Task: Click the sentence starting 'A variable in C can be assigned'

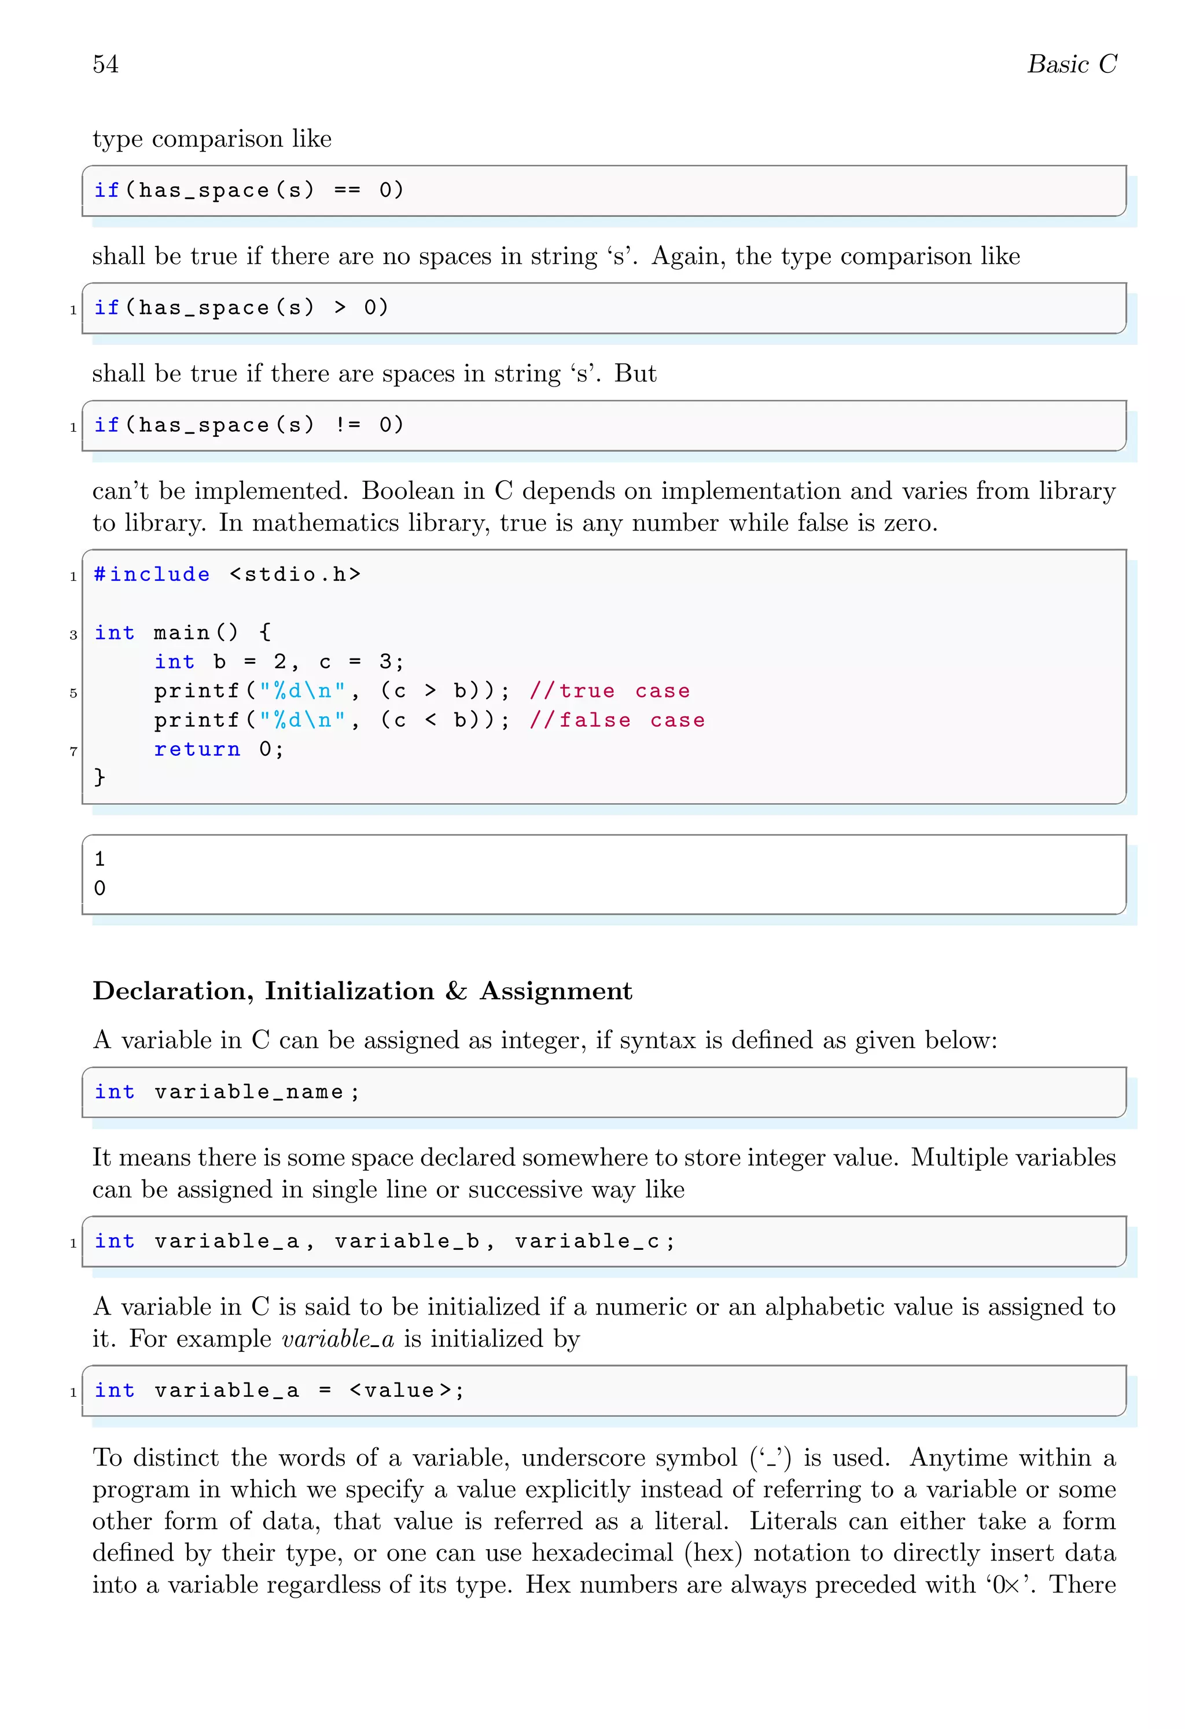Action: [x=544, y=1040]
